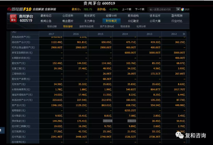Open the 分红融资 menu item
The height and width of the screenshot is (145, 213).
tap(133, 21)
